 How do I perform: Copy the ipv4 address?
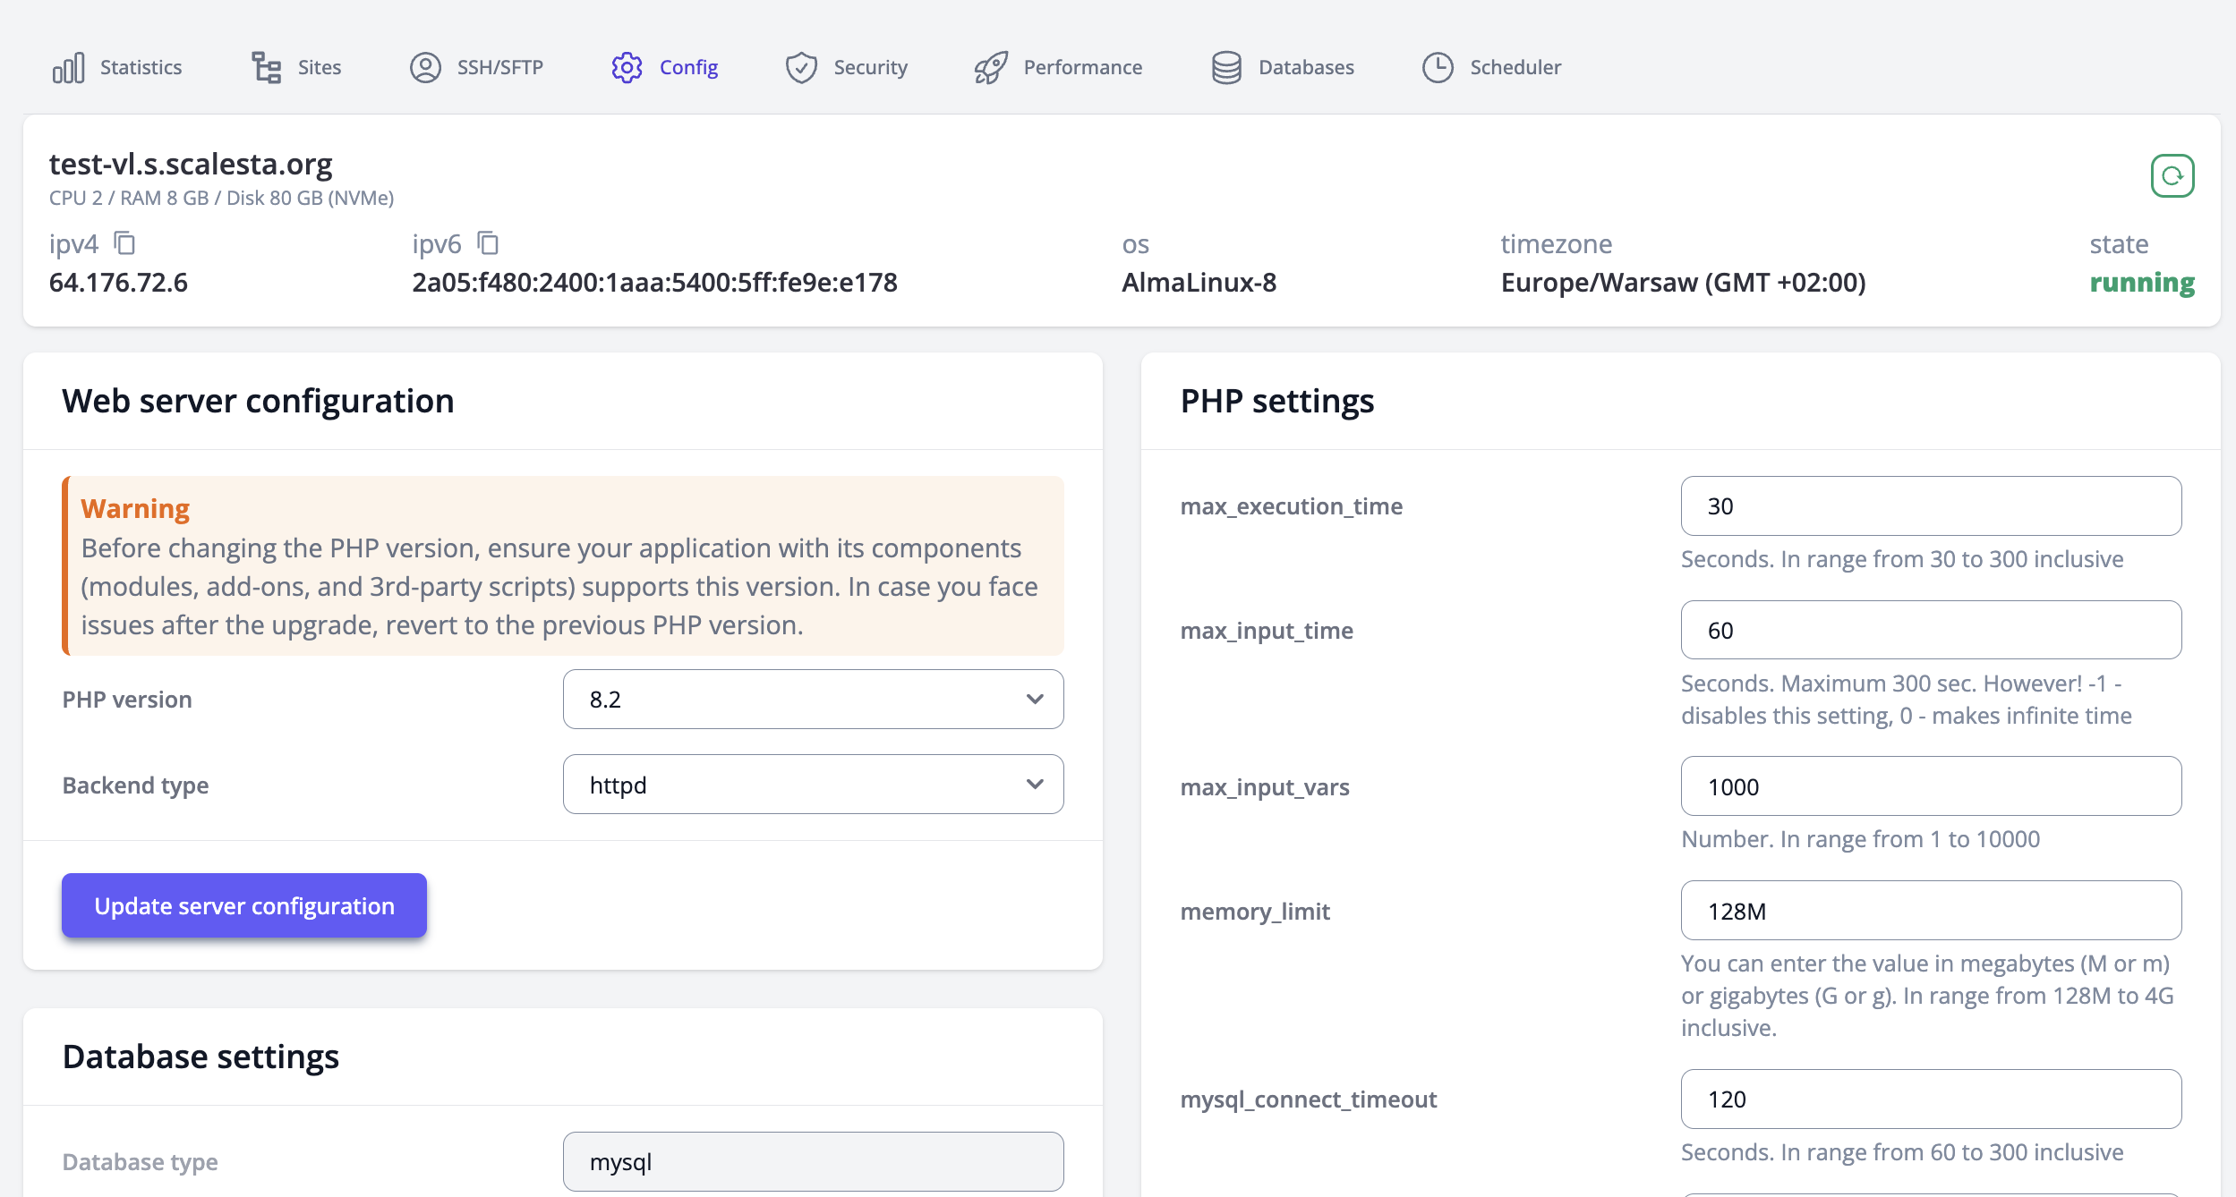(124, 242)
